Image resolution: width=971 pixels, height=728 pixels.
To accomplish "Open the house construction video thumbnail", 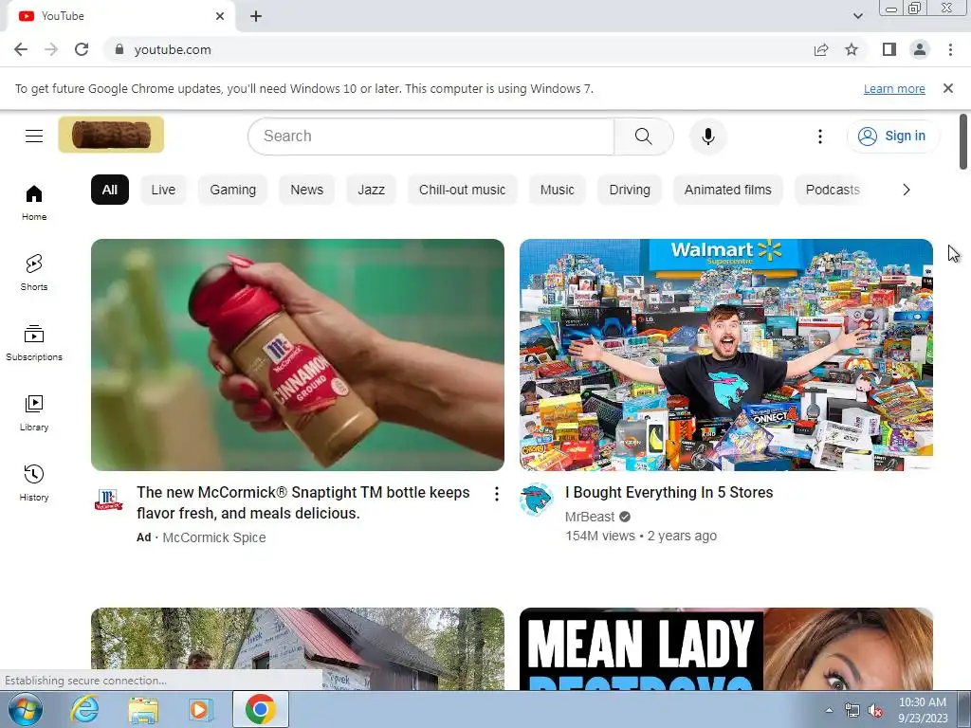I will [297, 648].
